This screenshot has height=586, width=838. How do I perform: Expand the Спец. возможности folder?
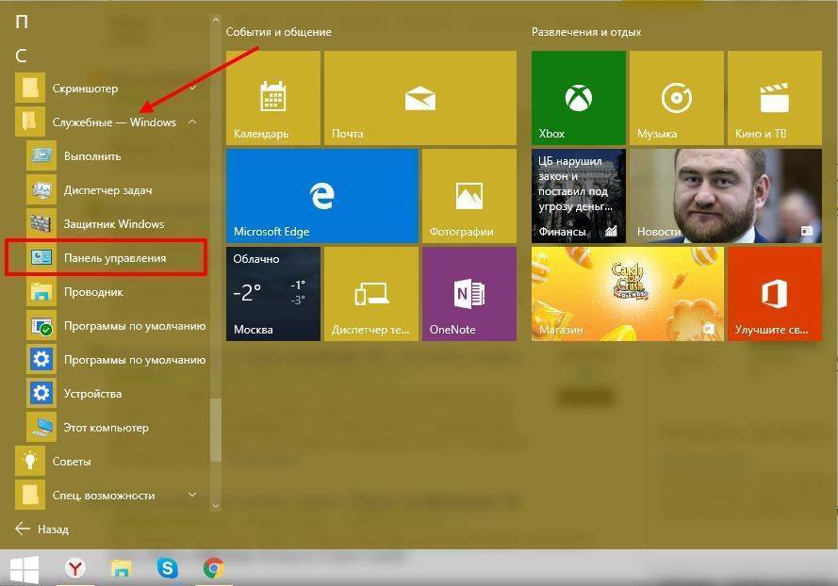coord(192,496)
